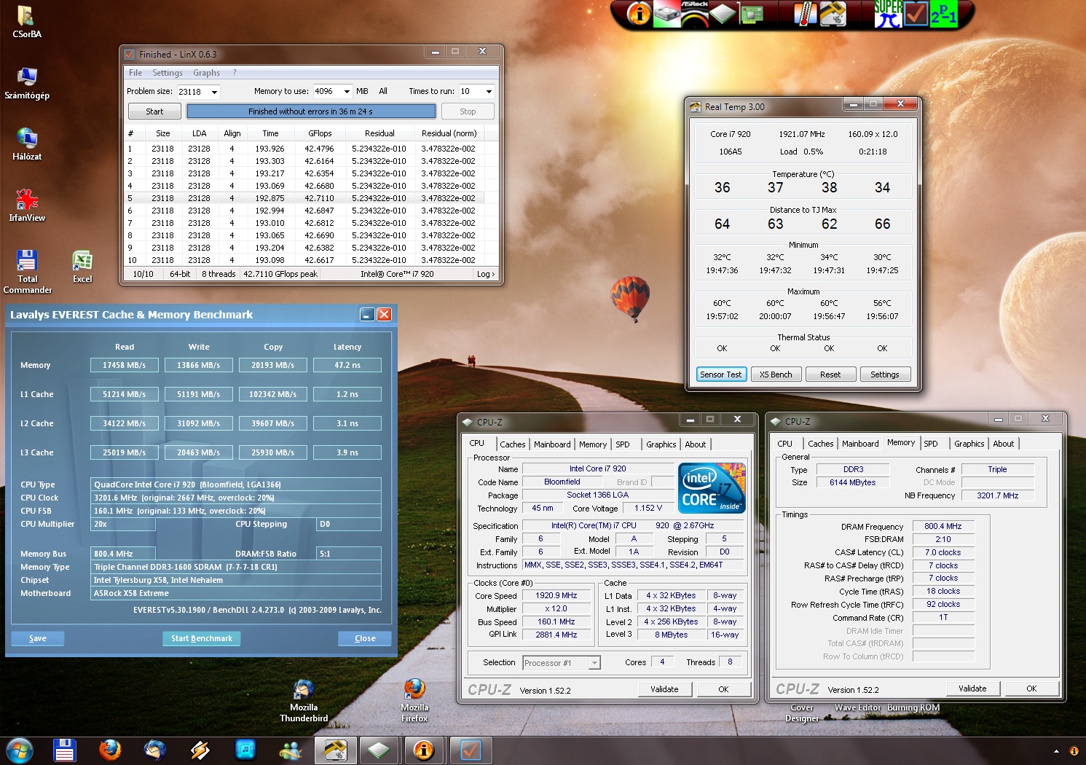Click Start Benchmark in EVEREST
Screen dimensions: 1086x765
click(202, 639)
